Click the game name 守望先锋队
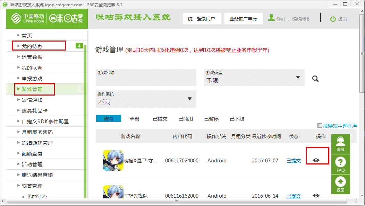Viewport: 365px width, 206px height. pyautogui.click(x=136, y=196)
